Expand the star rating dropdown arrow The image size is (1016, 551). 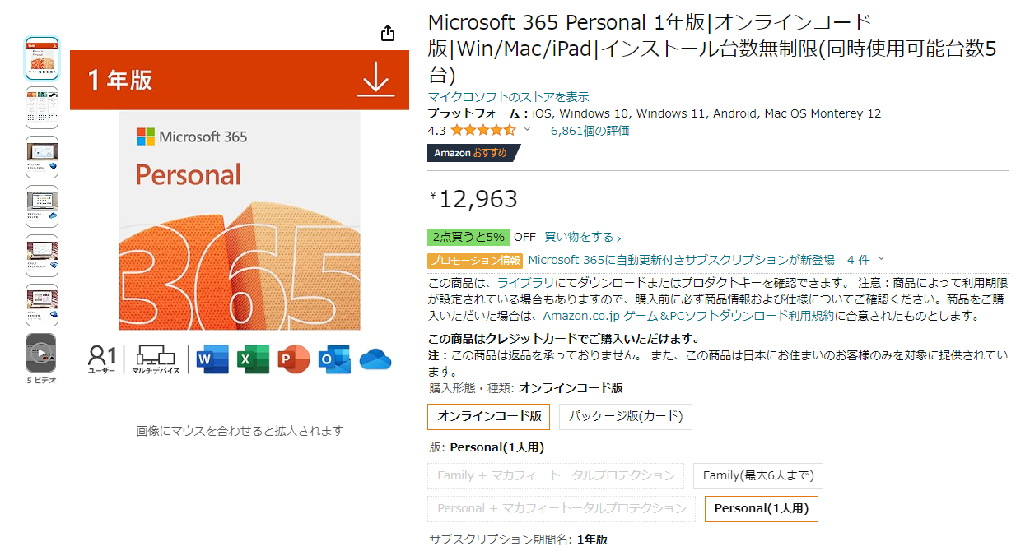528,130
